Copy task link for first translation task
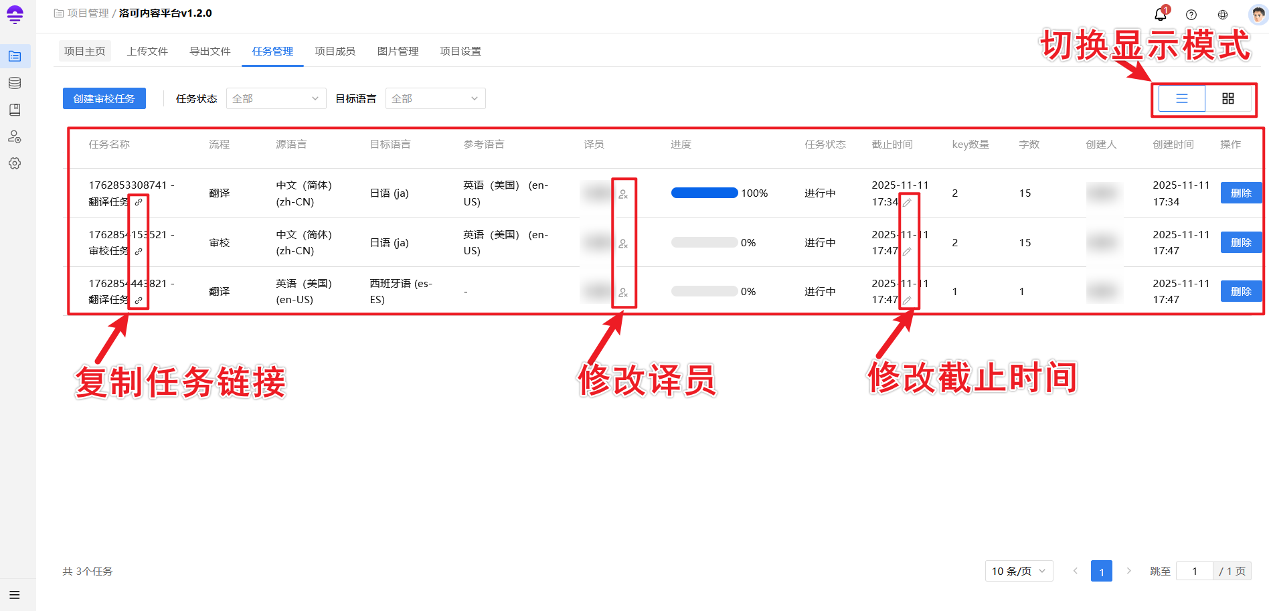Viewport: 1269px width, 611px height. coord(139,202)
